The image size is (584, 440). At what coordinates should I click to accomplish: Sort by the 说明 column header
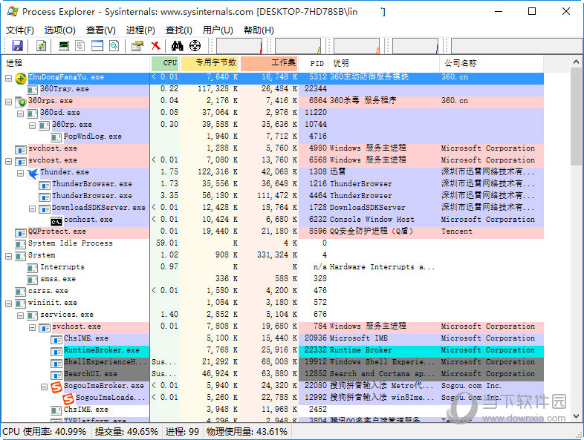point(384,63)
